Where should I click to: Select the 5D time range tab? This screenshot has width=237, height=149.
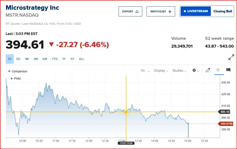pos(18,59)
